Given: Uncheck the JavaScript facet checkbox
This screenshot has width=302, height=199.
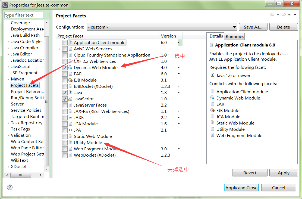Looking at the screenshot, I should (x=64, y=99).
